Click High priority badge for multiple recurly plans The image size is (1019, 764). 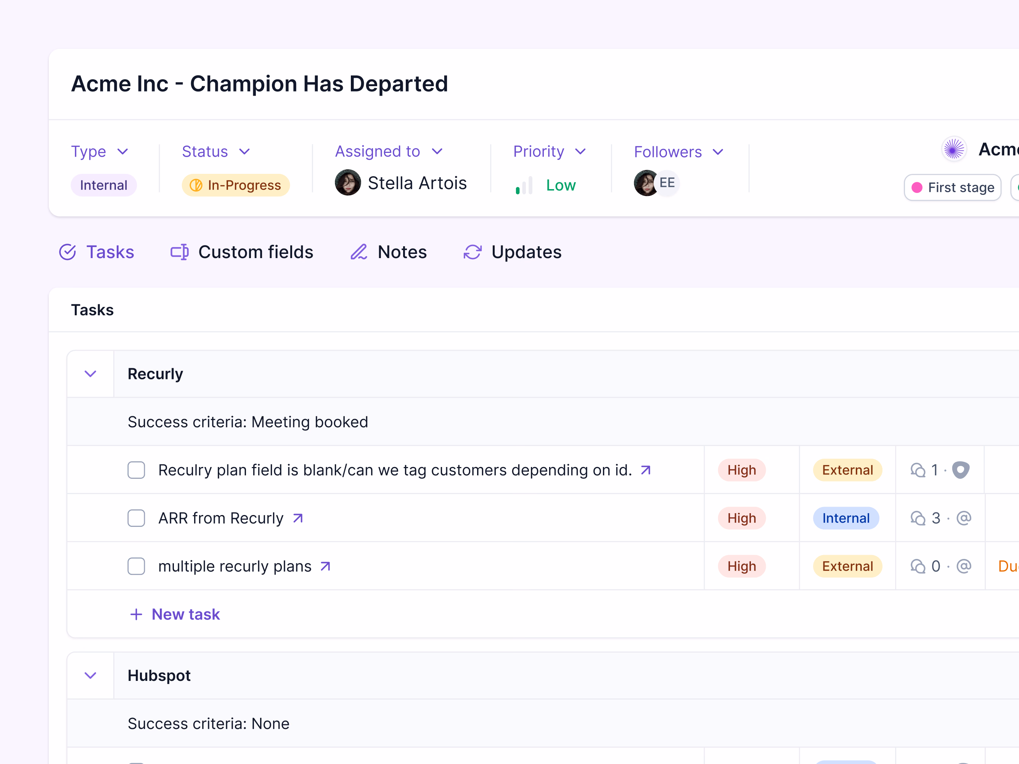742,566
